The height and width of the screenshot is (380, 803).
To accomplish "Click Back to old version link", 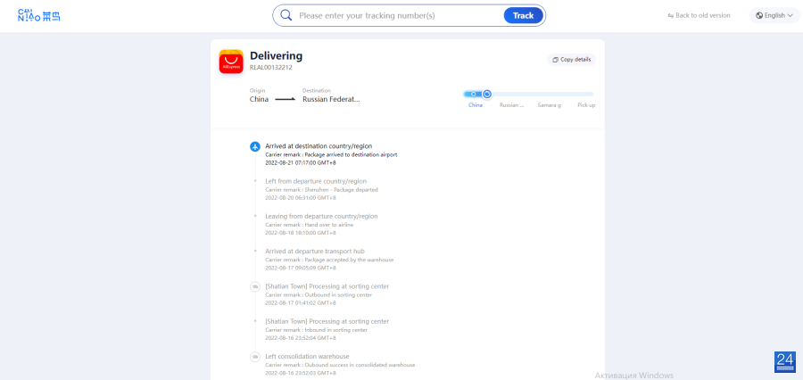I will tap(699, 15).
